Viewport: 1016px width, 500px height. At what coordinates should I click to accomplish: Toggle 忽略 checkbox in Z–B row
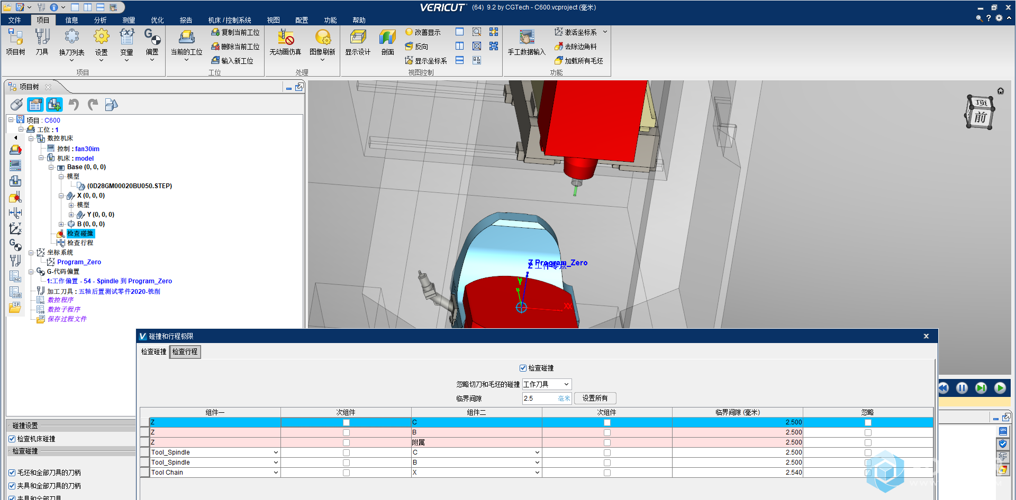(868, 432)
